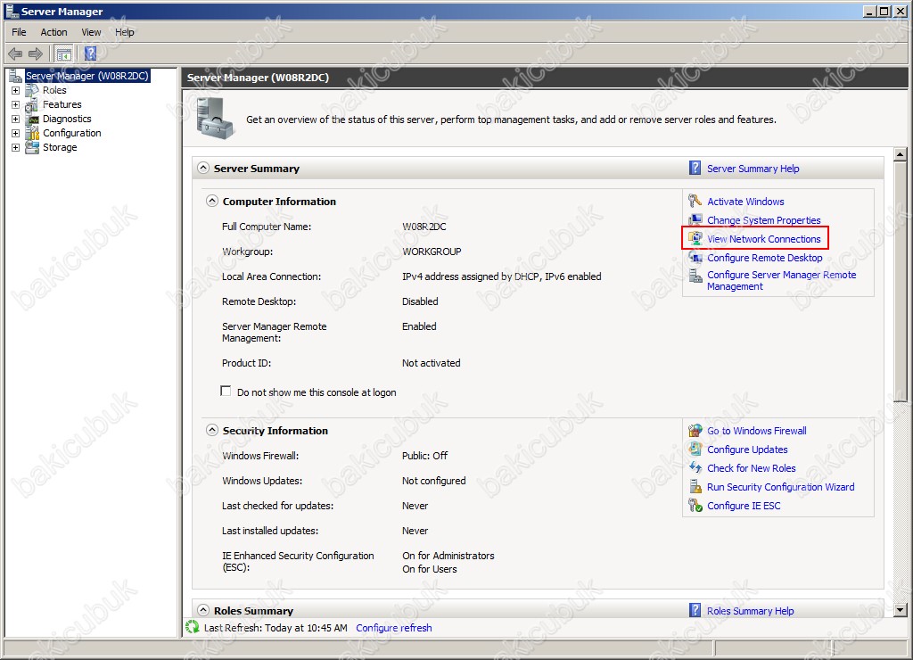The width and height of the screenshot is (913, 660).
Task: Click Configure Remote Desktop link
Action: 764,258
